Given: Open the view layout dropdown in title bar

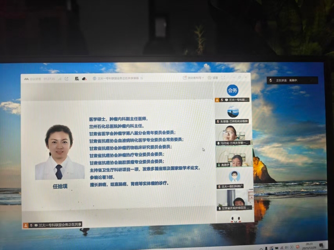Looking at the screenshot, I should pos(193,78).
